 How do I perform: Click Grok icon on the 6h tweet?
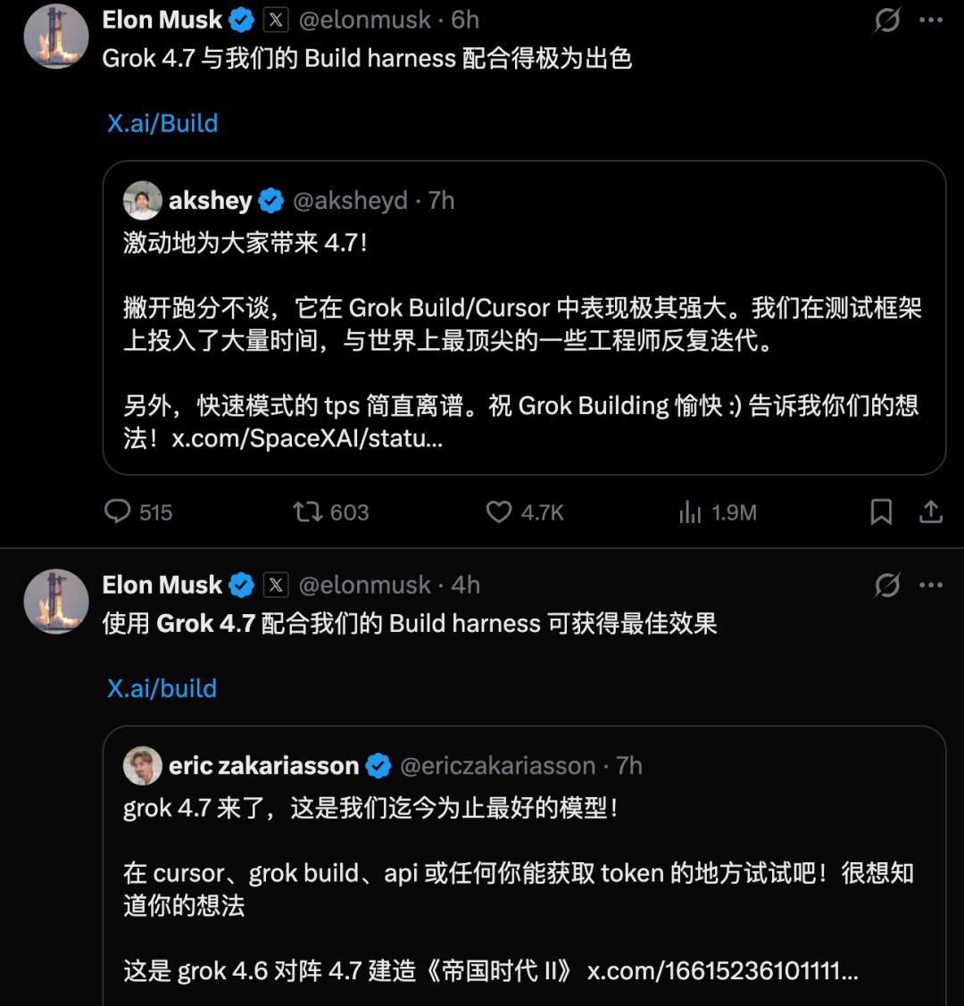(887, 20)
